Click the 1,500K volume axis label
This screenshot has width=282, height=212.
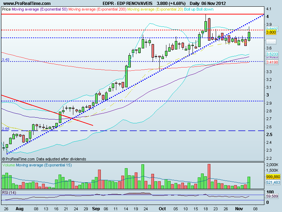(x=272, y=170)
